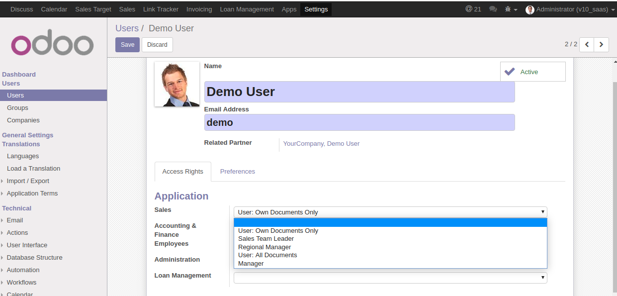Open Invoicing from top menu bar
The image size is (617, 296).
199,9
